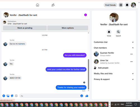
Task: Open the emoji picker smiley icon
Action: (81, 96)
